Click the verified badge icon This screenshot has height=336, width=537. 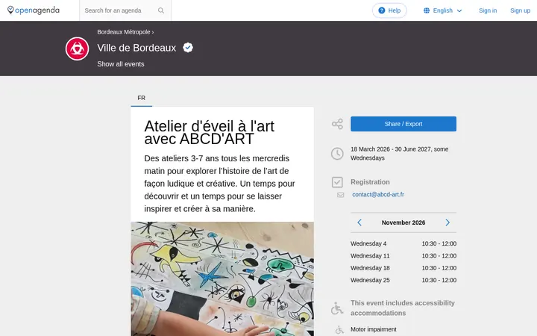point(188,47)
